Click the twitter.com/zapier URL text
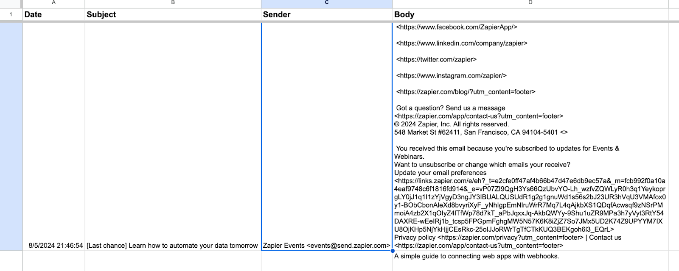Viewport: 679px width, 271px height. (x=436, y=59)
